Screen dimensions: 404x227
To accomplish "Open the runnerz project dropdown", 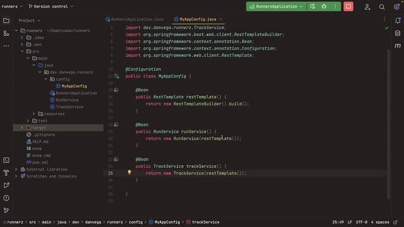I will (x=12, y=6).
